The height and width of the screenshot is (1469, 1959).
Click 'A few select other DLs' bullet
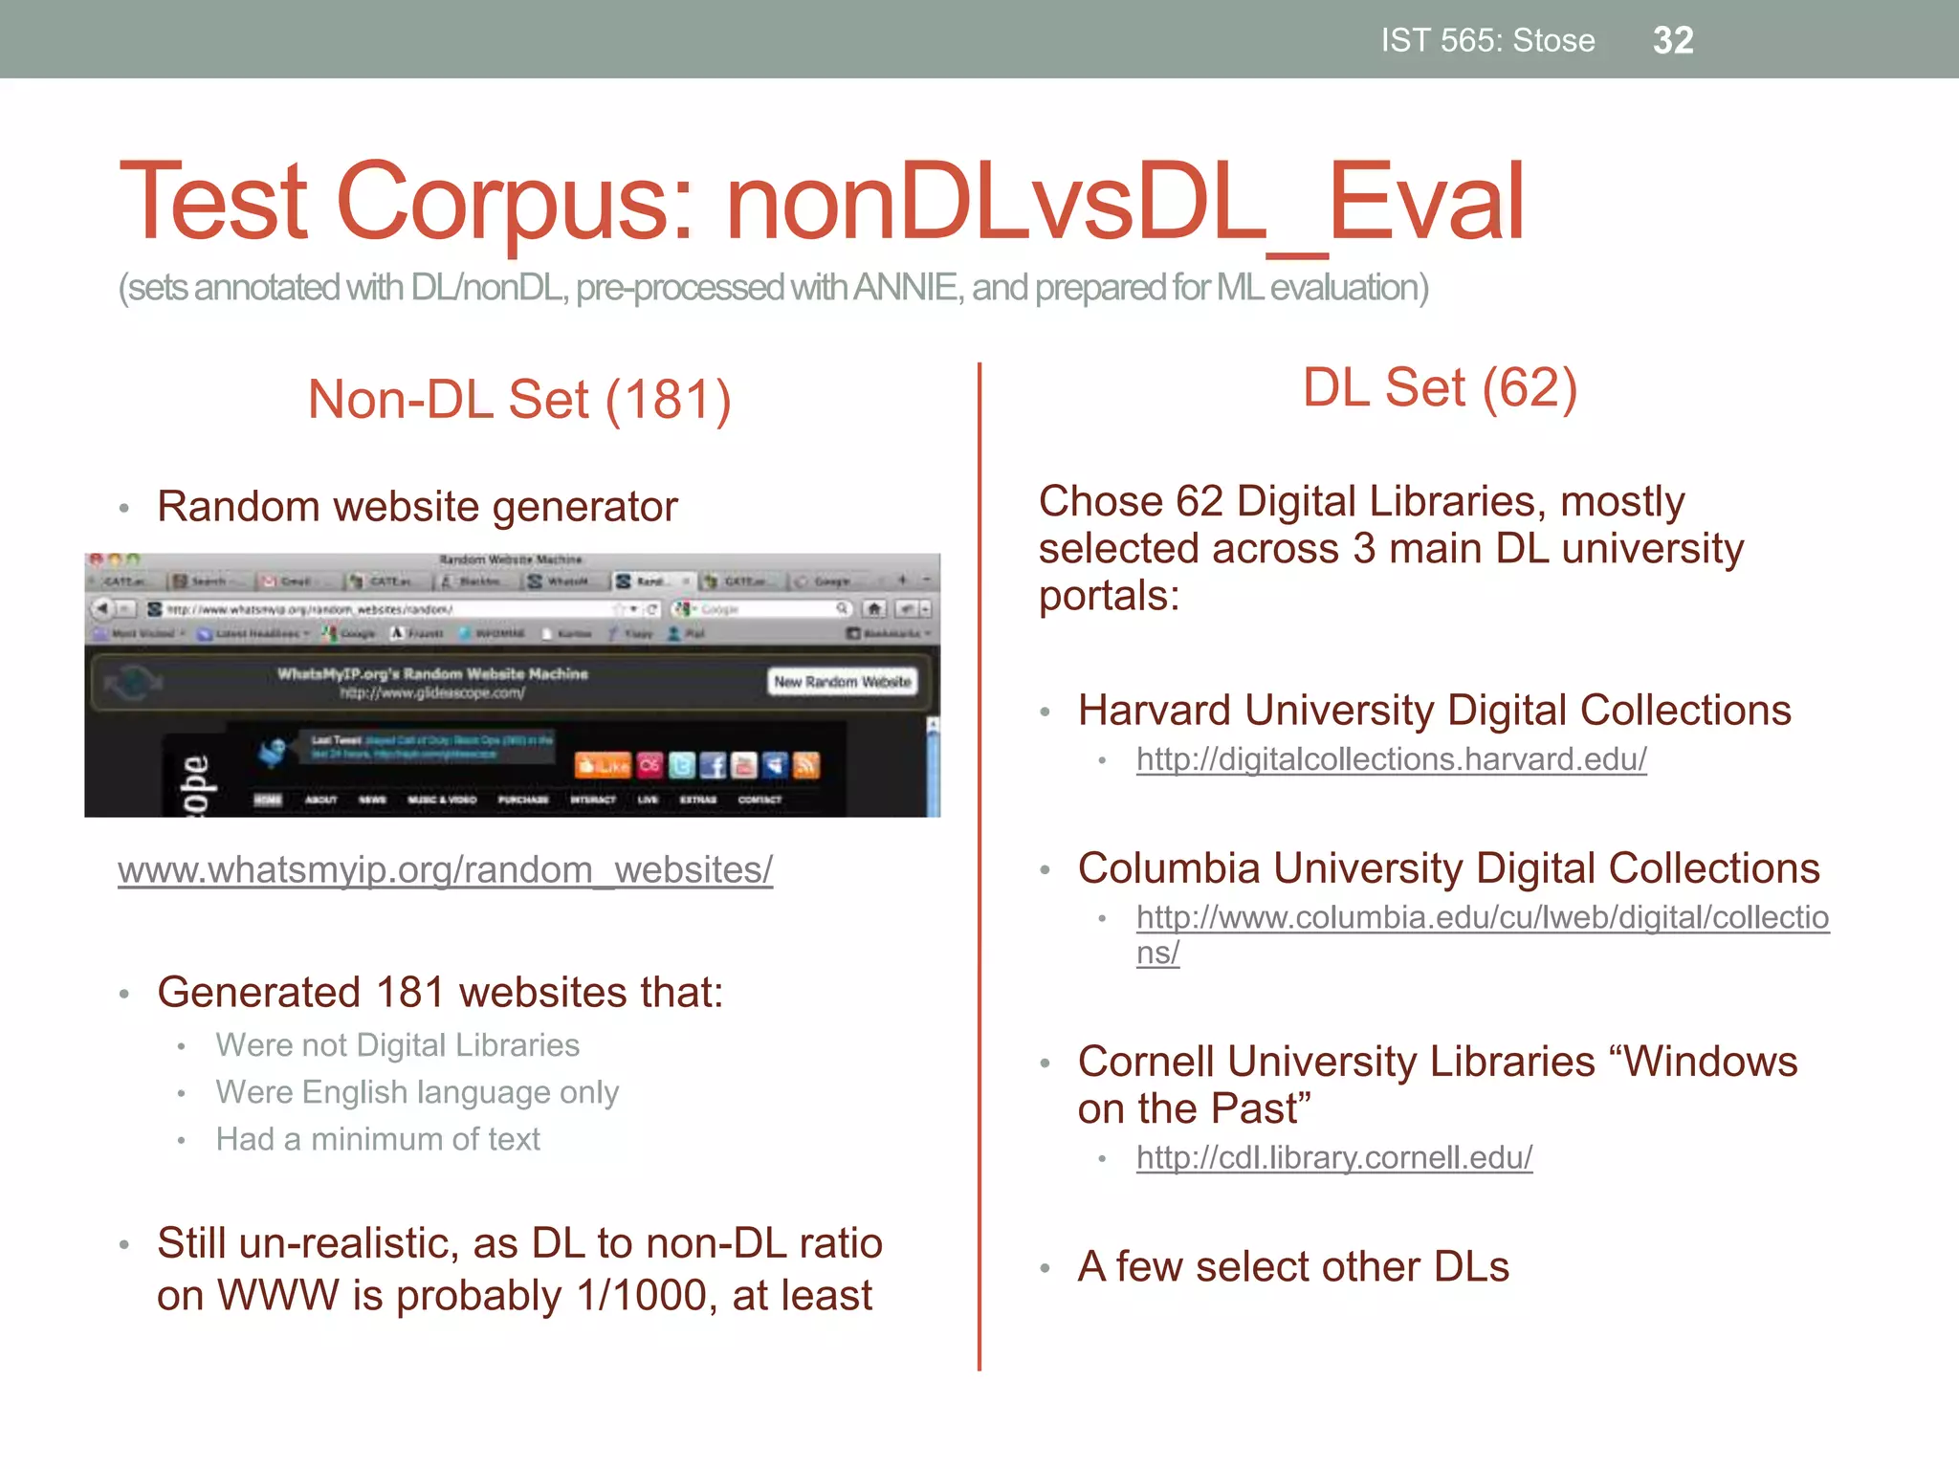pyautogui.click(x=1293, y=1267)
